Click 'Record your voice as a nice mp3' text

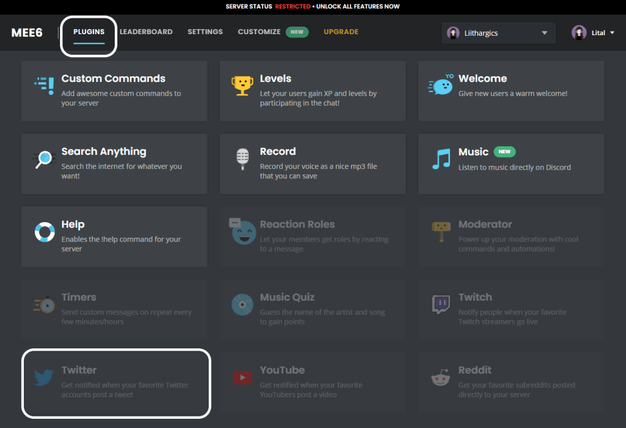click(x=318, y=171)
